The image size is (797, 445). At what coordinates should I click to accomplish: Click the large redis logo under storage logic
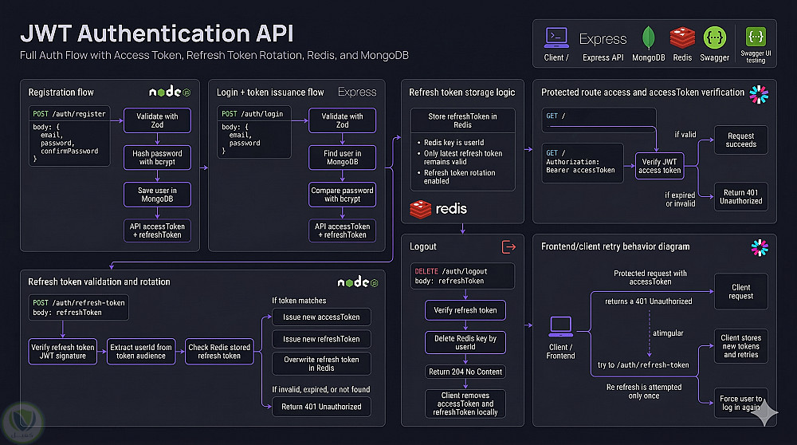(x=438, y=209)
